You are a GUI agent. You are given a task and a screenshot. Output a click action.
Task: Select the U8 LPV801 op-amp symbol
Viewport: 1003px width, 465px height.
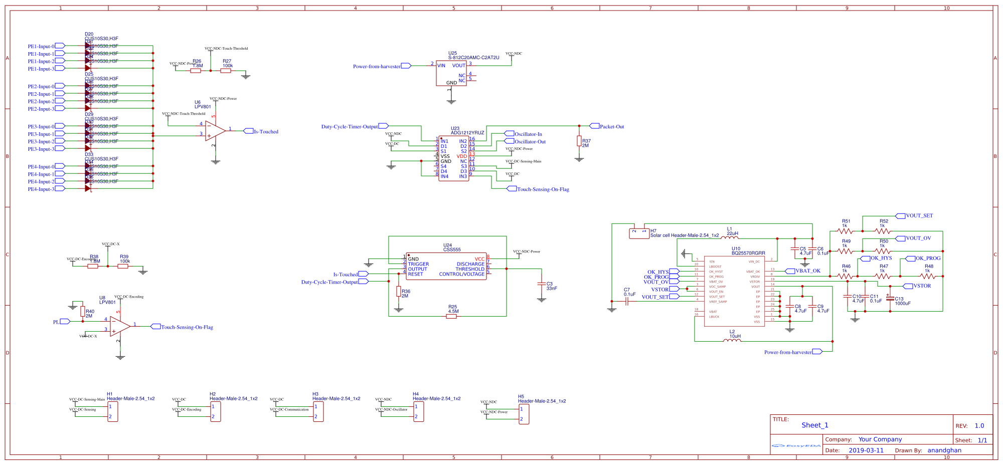click(x=120, y=327)
